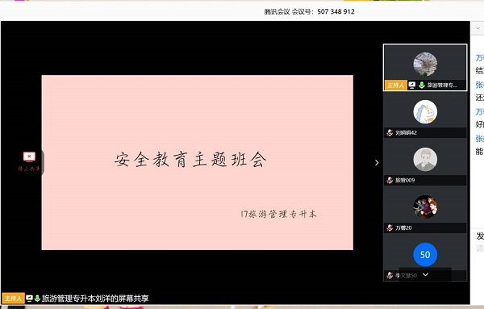Click the muted microphone icon beside 旅管009
The width and height of the screenshot is (484, 309).
[390, 180]
